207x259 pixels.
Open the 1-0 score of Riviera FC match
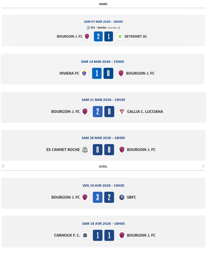[103, 73]
